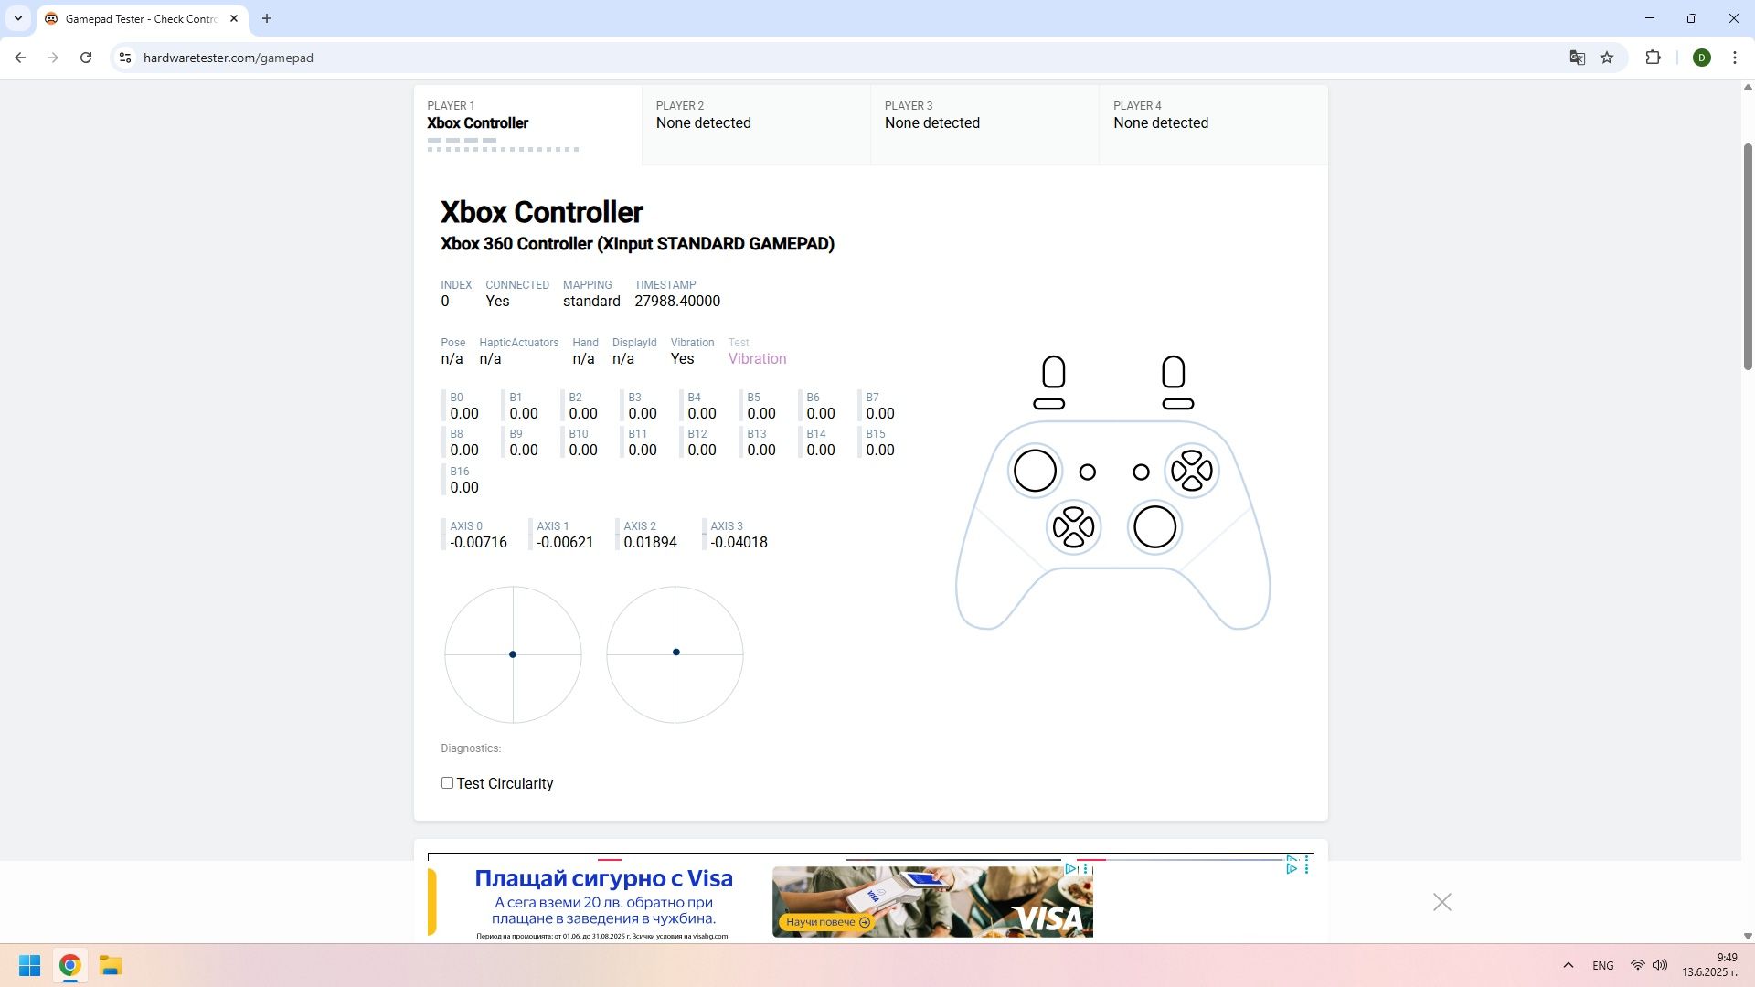Show hidden system tray icons chevron
This screenshot has height=987, width=1755.
(1568, 965)
